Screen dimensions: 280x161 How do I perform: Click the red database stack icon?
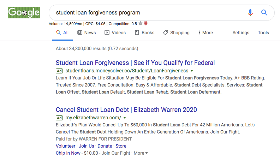tap(146, 24)
